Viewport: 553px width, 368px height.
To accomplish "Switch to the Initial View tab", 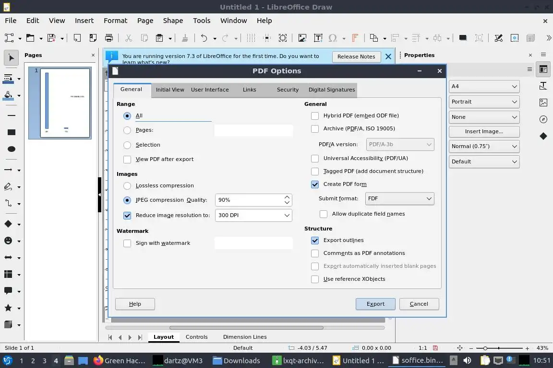I will pyautogui.click(x=170, y=90).
